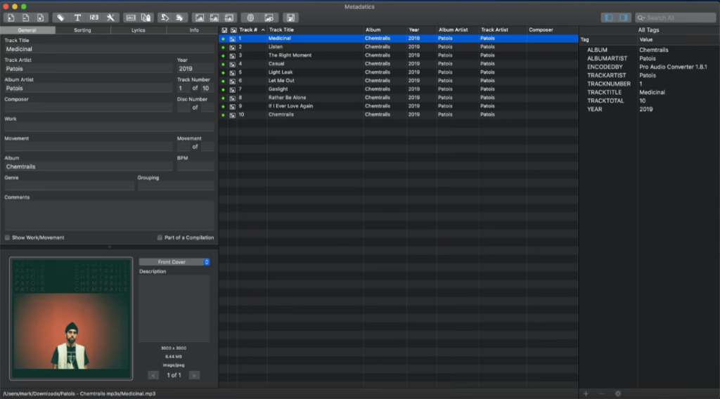720x399 pixels.
Task: Go to previous artwork arrow button
Action: 153,375
